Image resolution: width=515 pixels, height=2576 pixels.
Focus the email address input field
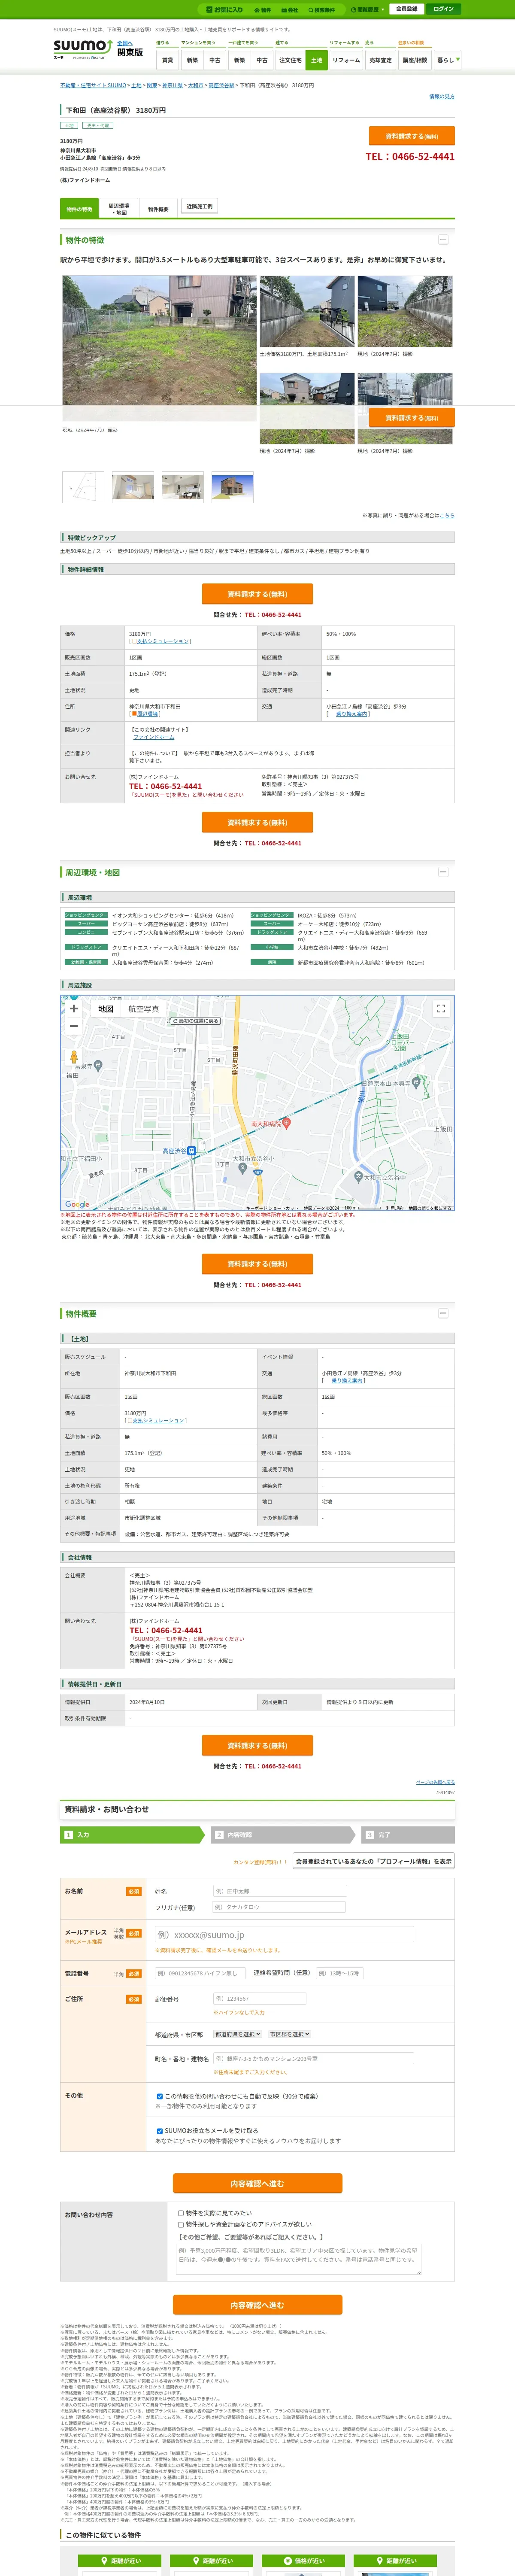coord(284,1934)
